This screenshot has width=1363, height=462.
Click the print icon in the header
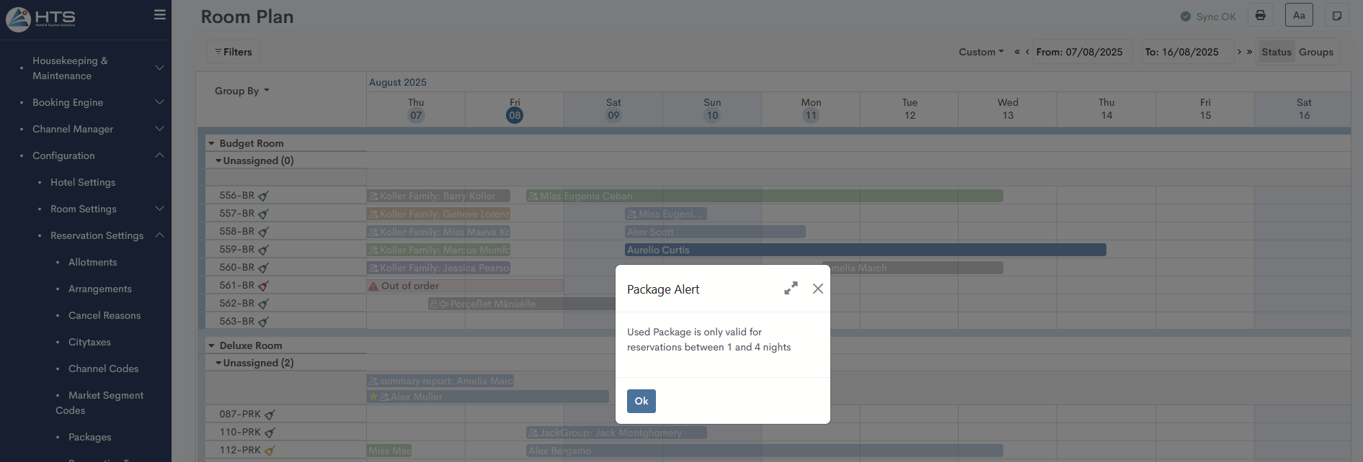click(1260, 16)
